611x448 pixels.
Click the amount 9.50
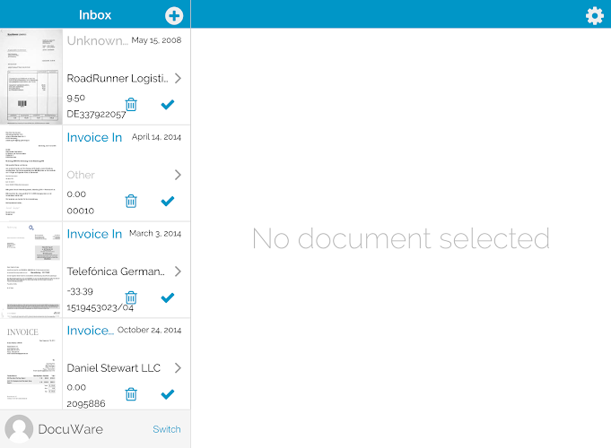(76, 98)
